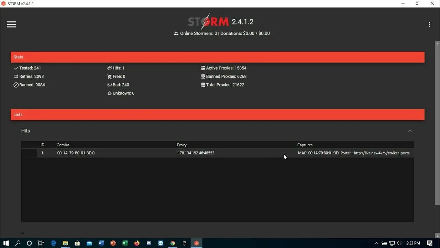The width and height of the screenshot is (440, 248).
Task: Open the Mail app from taskbar
Action: (89, 243)
